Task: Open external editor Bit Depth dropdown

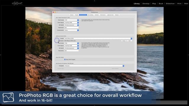Action: (71, 48)
